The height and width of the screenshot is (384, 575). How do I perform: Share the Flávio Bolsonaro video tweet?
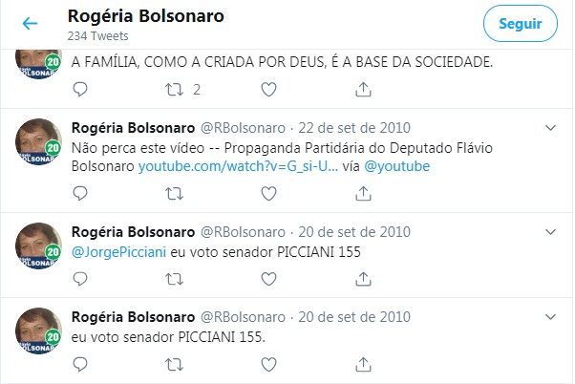pyautogui.click(x=363, y=194)
